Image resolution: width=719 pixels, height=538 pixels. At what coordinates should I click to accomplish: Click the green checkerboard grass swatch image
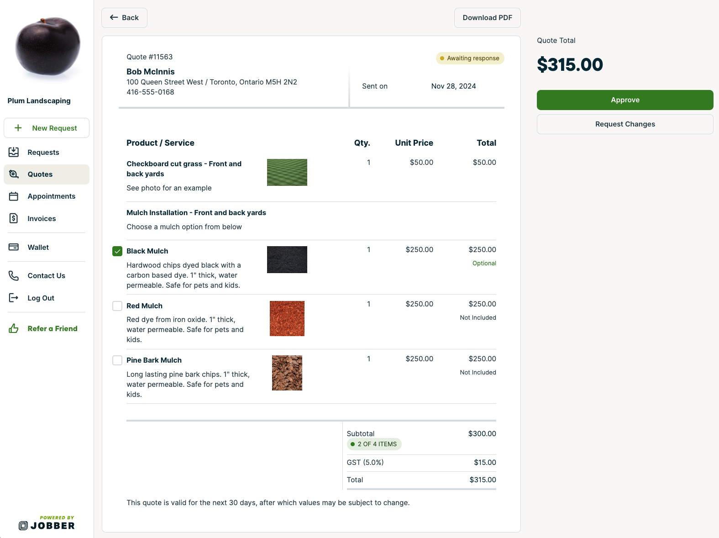click(x=287, y=172)
